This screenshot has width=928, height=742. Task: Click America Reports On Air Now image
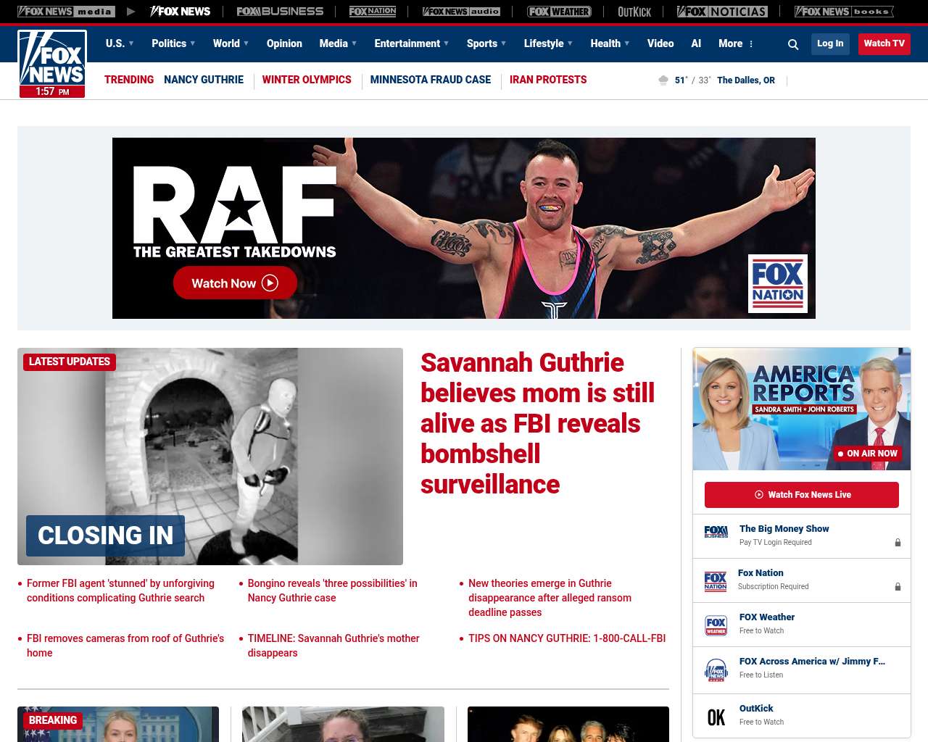(x=802, y=409)
